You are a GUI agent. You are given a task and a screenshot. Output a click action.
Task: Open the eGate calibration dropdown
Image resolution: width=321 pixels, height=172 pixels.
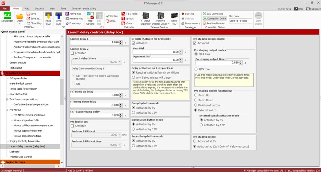(x=129, y=23)
